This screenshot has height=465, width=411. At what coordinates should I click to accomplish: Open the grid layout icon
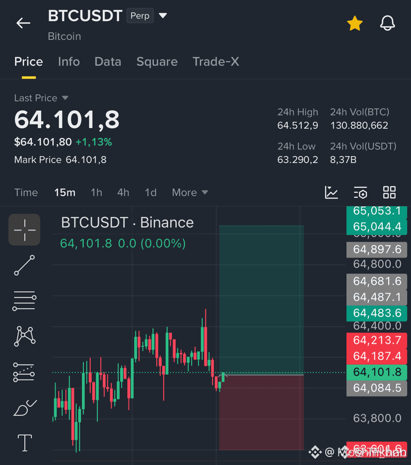tap(389, 192)
